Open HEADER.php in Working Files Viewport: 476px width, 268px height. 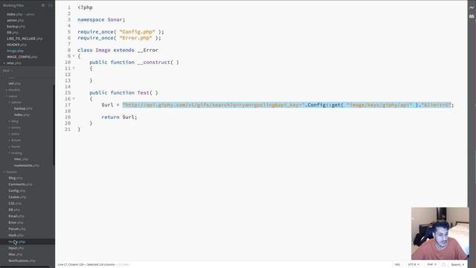16,45
